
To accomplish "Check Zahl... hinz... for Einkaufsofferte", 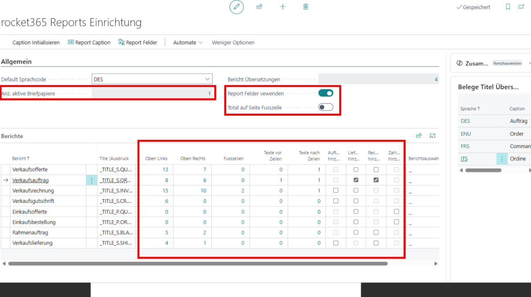I will (x=396, y=211).
